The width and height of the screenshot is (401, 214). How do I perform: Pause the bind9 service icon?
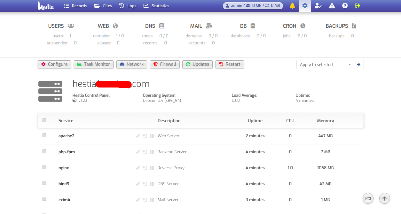(x=152, y=184)
